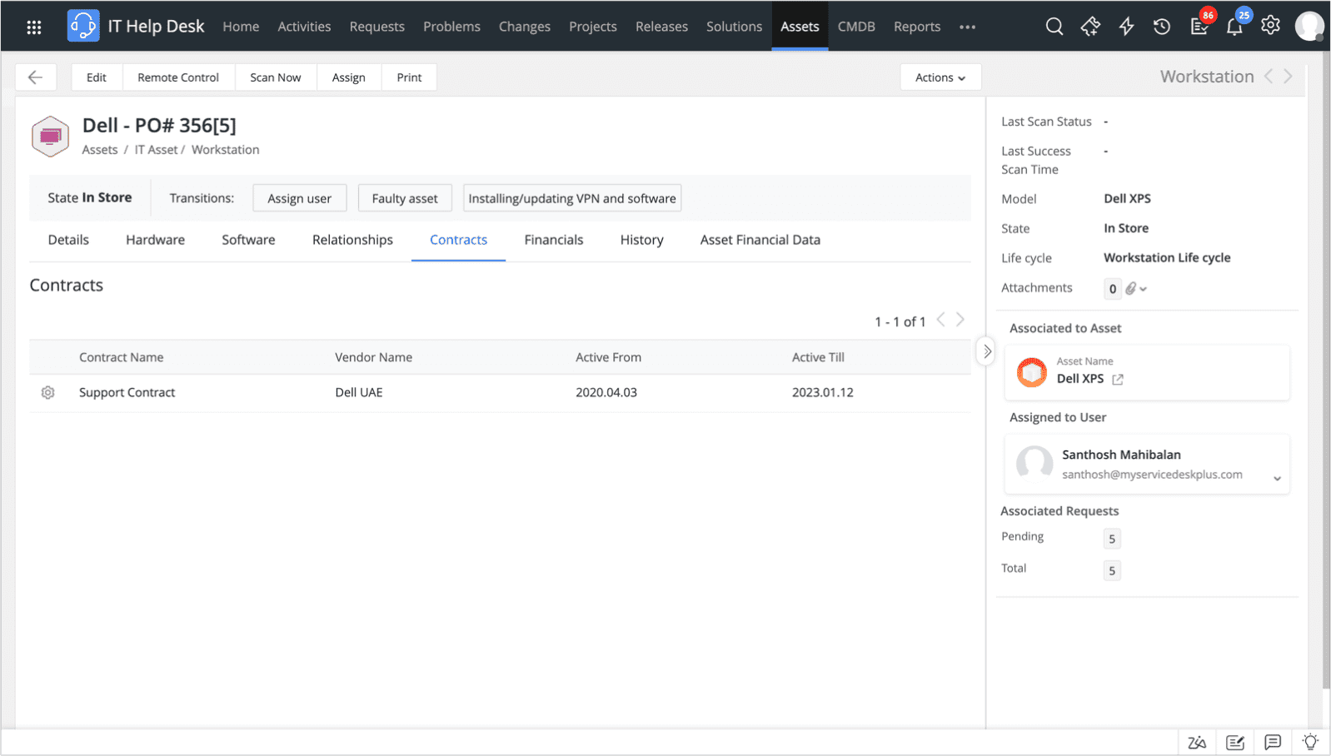Open Dell XPS asset external link icon
The width and height of the screenshot is (1331, 756).
click(1118, 379)
